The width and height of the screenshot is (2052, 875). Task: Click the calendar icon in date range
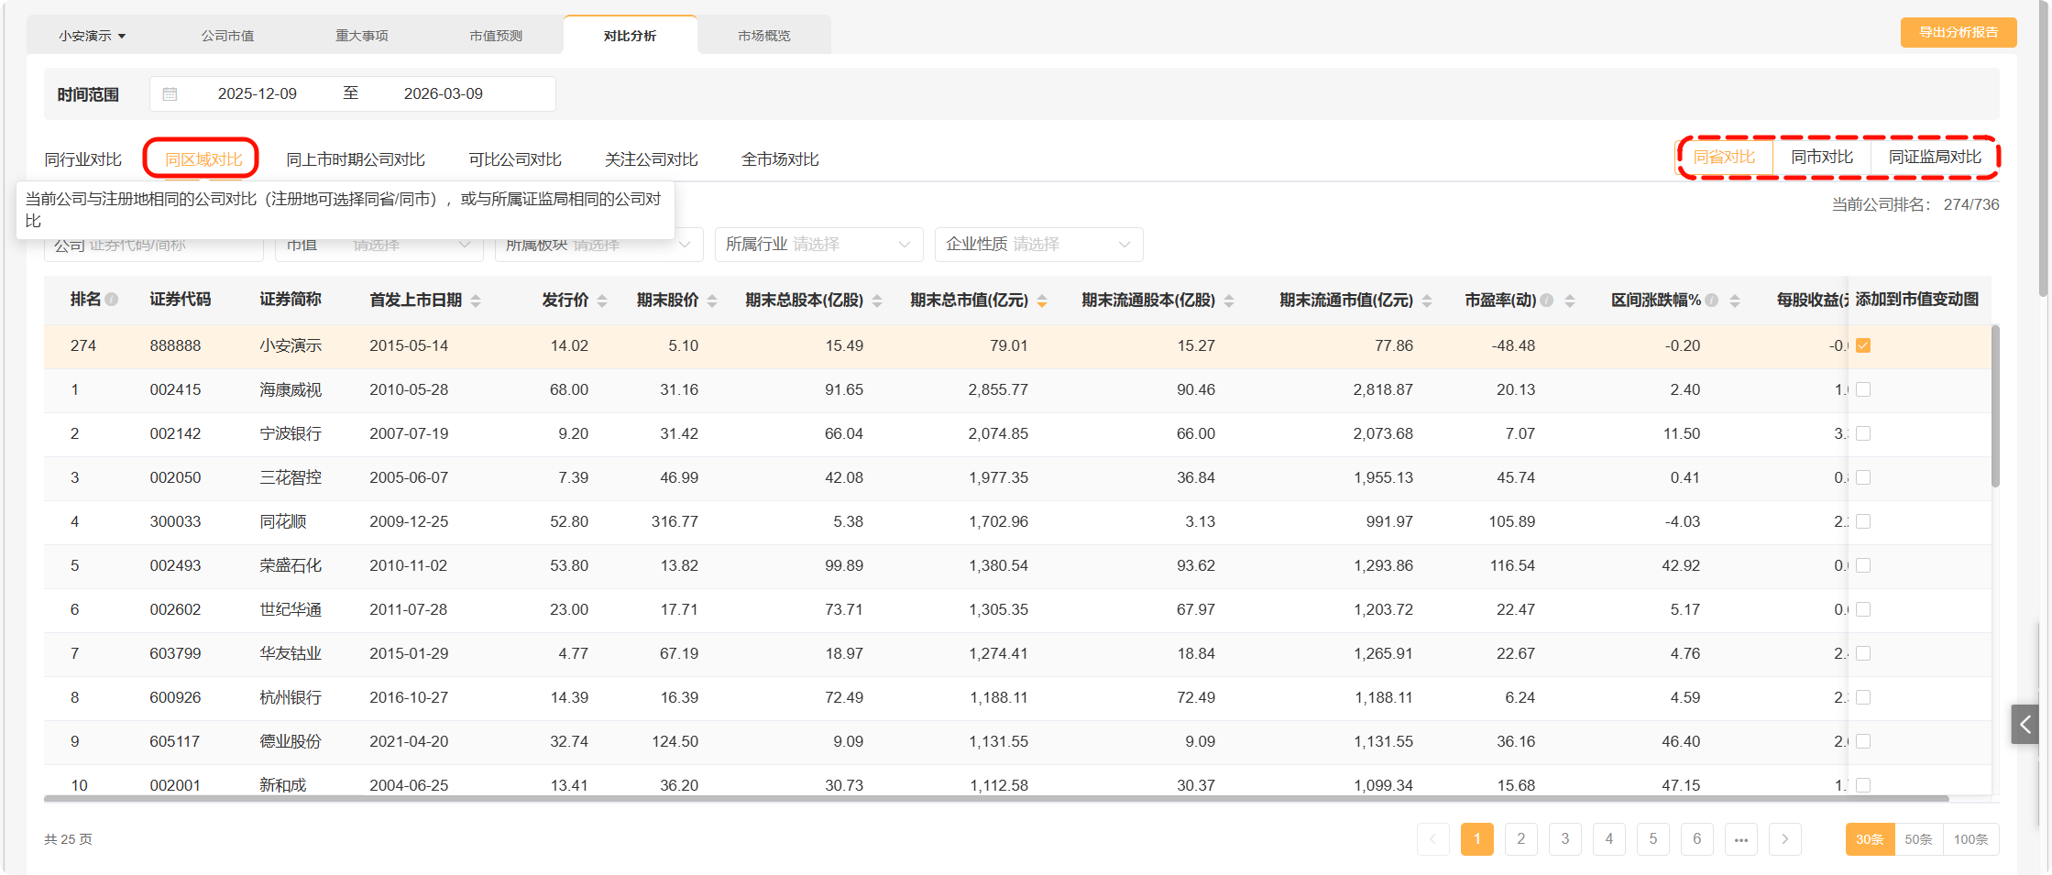(170, 94)
